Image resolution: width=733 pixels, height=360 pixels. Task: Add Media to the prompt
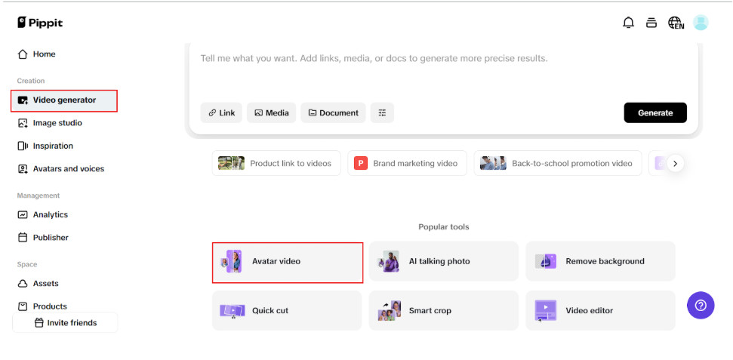click(x=271, y=112)
